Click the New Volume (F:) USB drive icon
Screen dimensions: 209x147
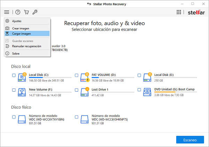point(22,92)
